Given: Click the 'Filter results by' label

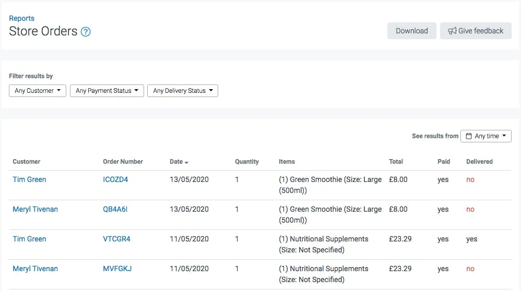Looking at the screenshot, I should (x=31, y=76).
